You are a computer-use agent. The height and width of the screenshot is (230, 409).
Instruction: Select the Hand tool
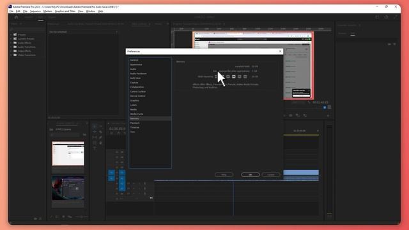tap(101, 143)
